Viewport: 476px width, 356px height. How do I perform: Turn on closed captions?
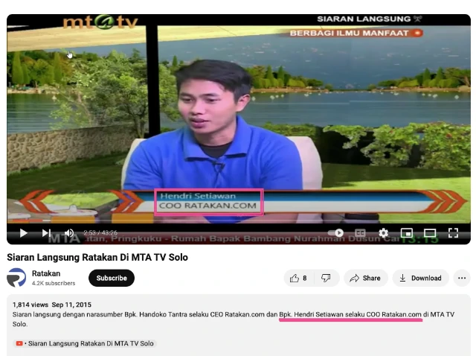pyautogui.click(x=360, y=233)
